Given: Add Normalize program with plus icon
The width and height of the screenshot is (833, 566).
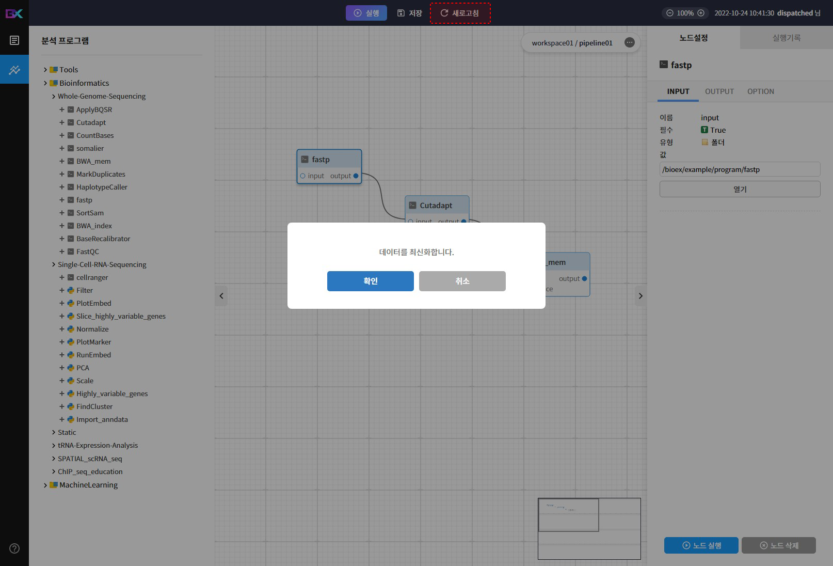Looking at the screenshot, I should click(62, 329).
